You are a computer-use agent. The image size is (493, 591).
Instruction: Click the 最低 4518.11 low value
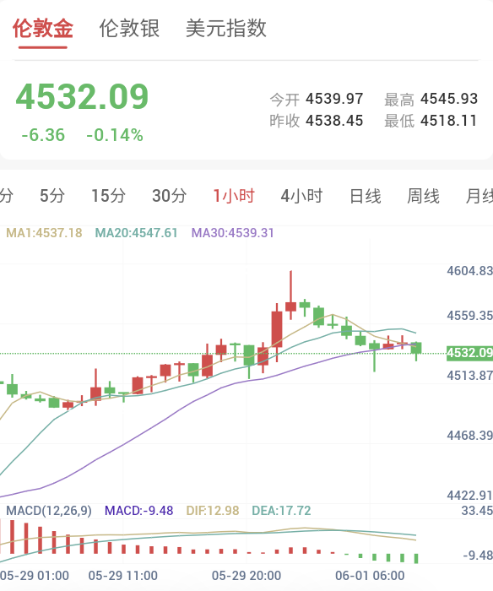point(431,121)
